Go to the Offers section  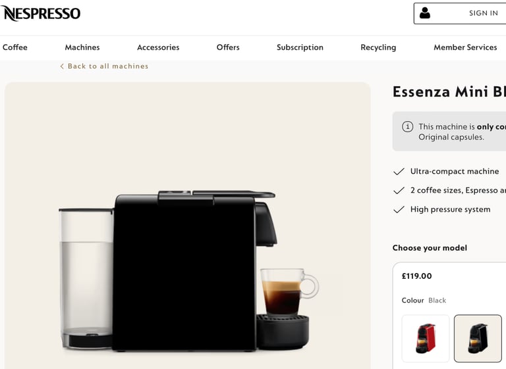tap(228, 47)
